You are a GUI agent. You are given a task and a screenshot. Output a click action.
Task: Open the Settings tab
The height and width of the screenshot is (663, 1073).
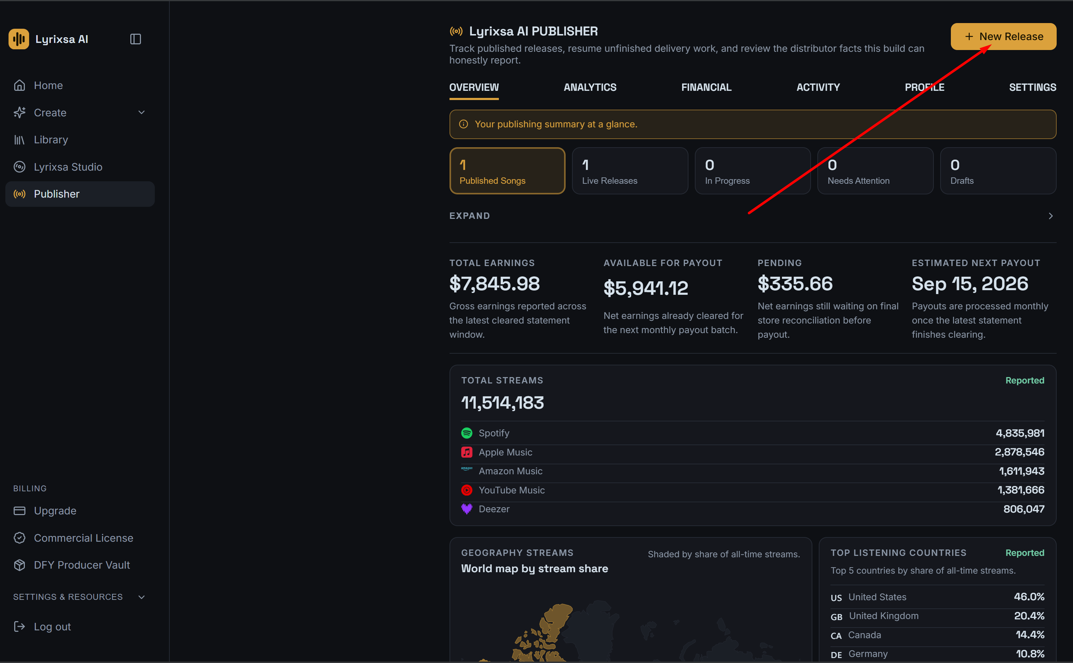point(1032,87)
